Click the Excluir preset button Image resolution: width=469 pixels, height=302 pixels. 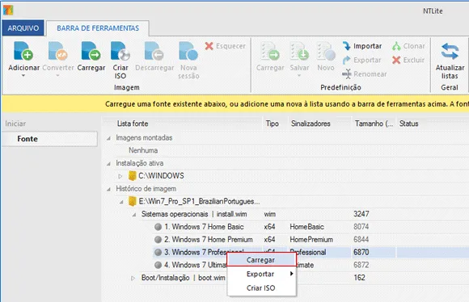[x=408, y=60]
